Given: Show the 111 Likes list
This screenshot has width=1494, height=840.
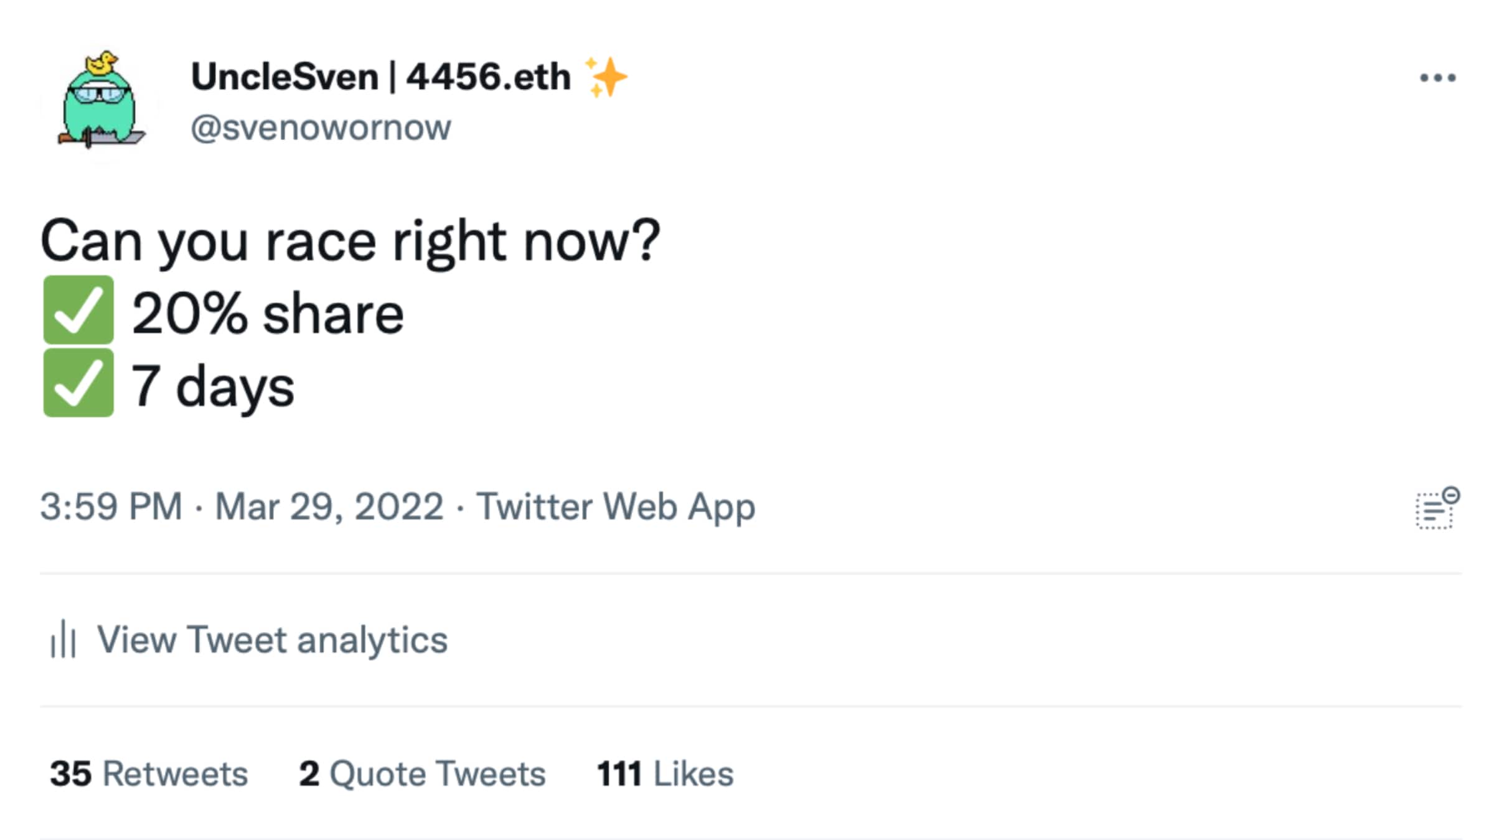Looking at the screenshot, I should coord(665,774).
